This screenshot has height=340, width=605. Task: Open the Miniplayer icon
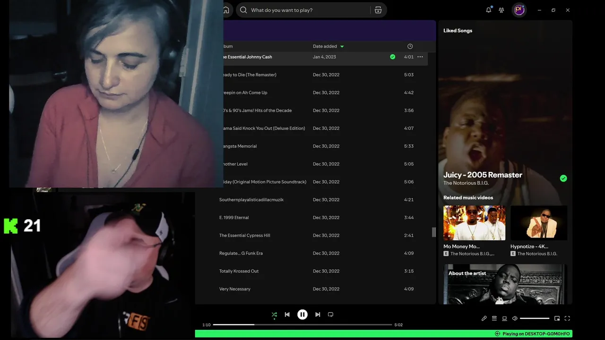[x=557, y=318]
